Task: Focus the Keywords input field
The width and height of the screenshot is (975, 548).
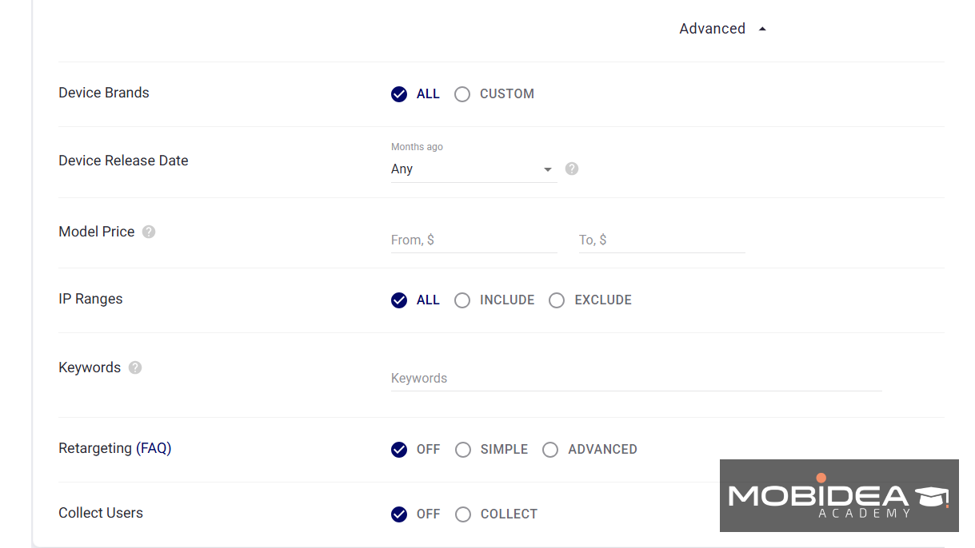Action: (636, 378)
